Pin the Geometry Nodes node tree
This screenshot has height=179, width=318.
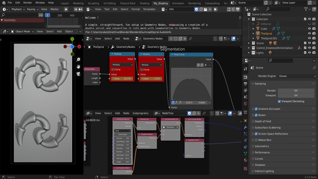[x=190, y=39]
